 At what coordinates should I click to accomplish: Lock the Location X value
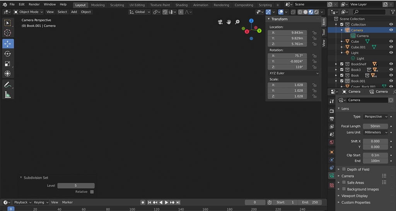[x=314, y=32]
